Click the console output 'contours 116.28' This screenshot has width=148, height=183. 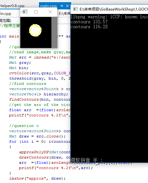coord(89,27)
